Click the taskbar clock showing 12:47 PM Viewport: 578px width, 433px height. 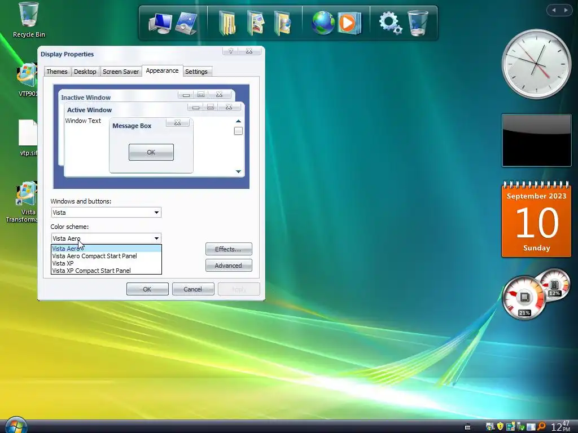coord(561,426)
